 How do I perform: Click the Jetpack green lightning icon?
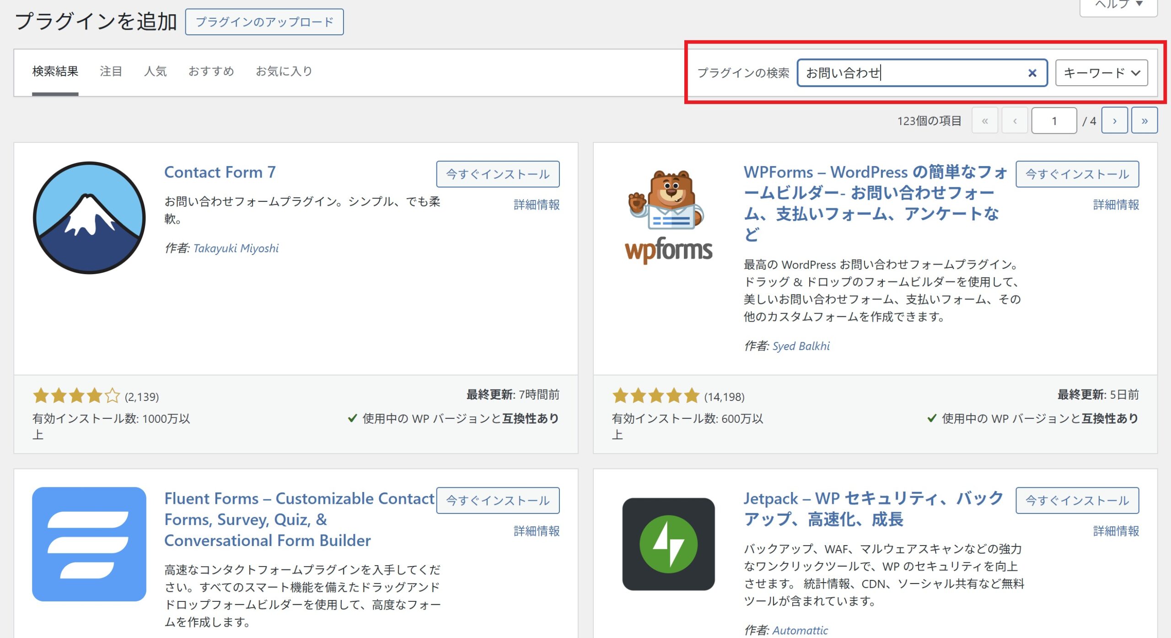click(x=668, y=544)
